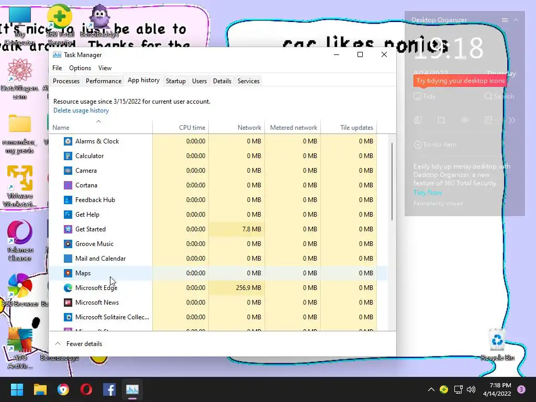Switch to the Startup tab
This screenshot has width=536, height=402.
[x=176, y=81]
